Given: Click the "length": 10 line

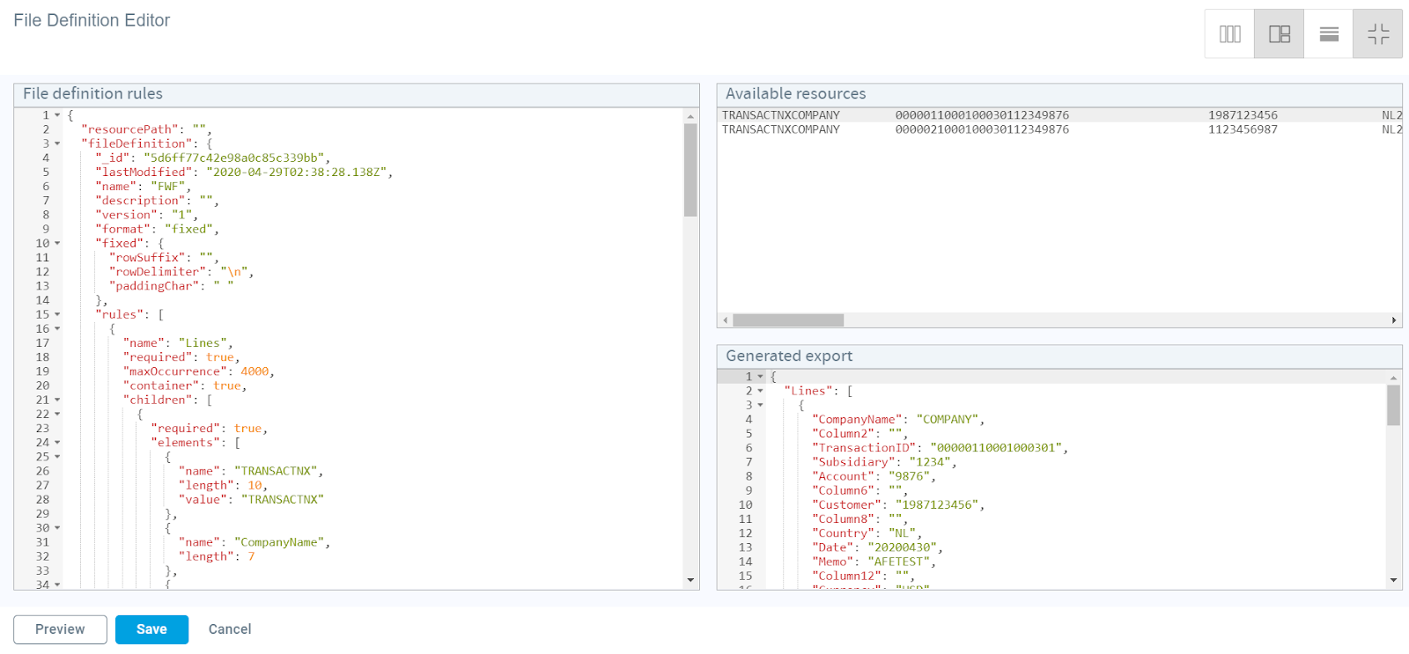Looking at the screenshot, I should point(223,485).
